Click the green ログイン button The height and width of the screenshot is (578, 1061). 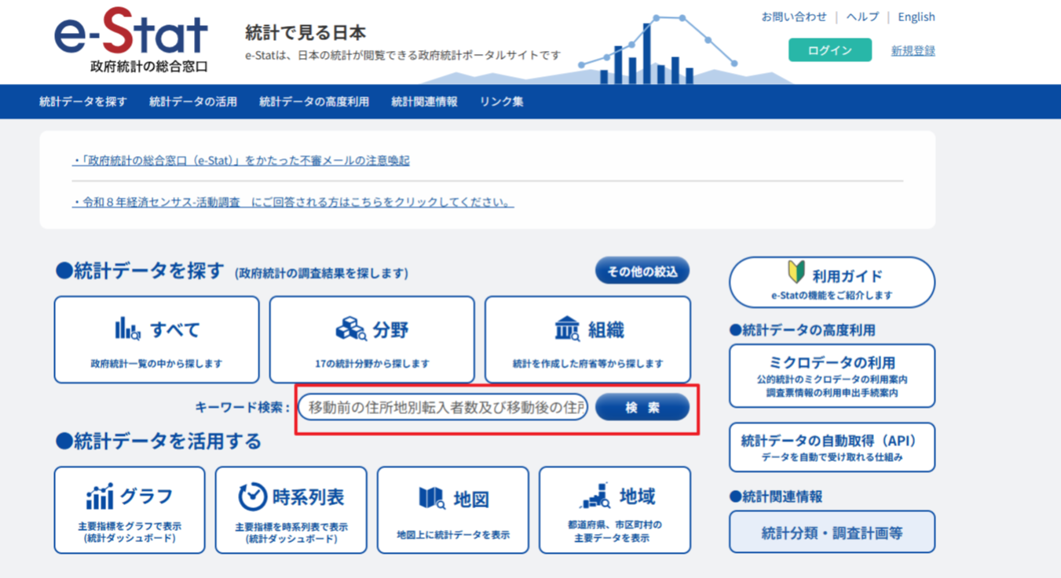[x=830, y=50]
